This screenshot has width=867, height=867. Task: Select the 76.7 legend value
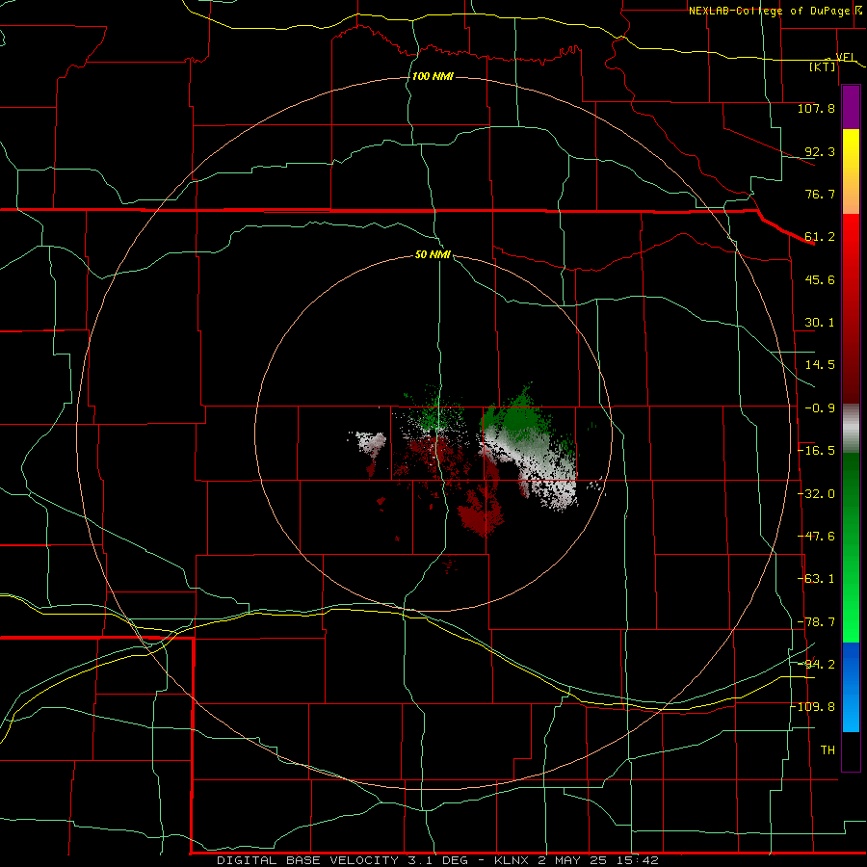coord(820,194)
